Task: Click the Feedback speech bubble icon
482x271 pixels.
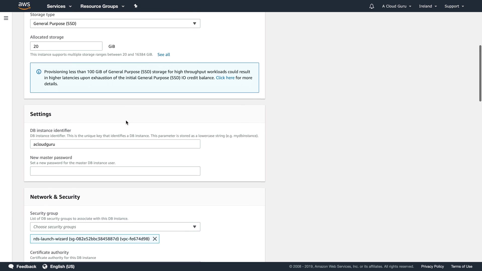Action: point(11,266)
